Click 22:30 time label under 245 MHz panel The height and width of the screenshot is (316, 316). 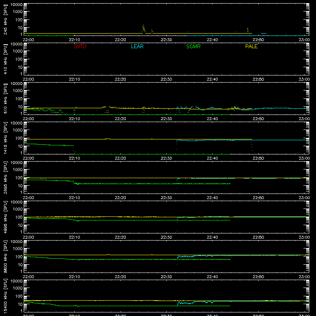pyautogui.click(x=166, y=40)
